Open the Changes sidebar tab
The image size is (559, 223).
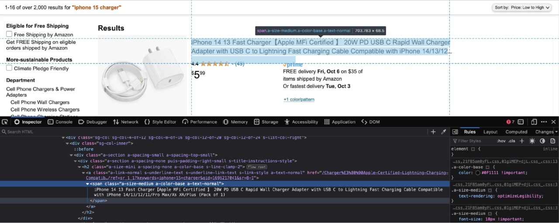point(544,132)
